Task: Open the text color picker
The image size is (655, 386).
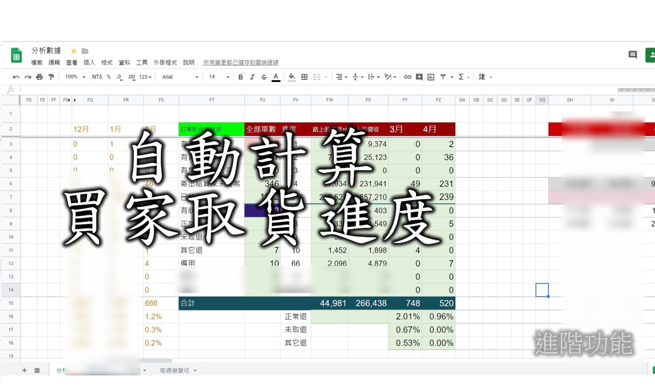Action: (x=276, y=77)
